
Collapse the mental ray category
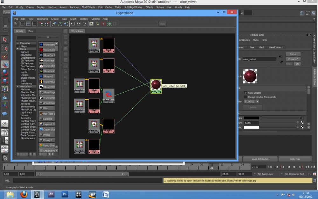tap(18, 86)
